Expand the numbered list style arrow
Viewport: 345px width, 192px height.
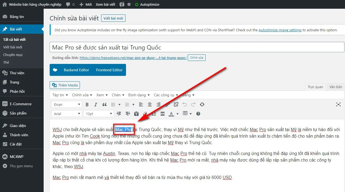133,104
